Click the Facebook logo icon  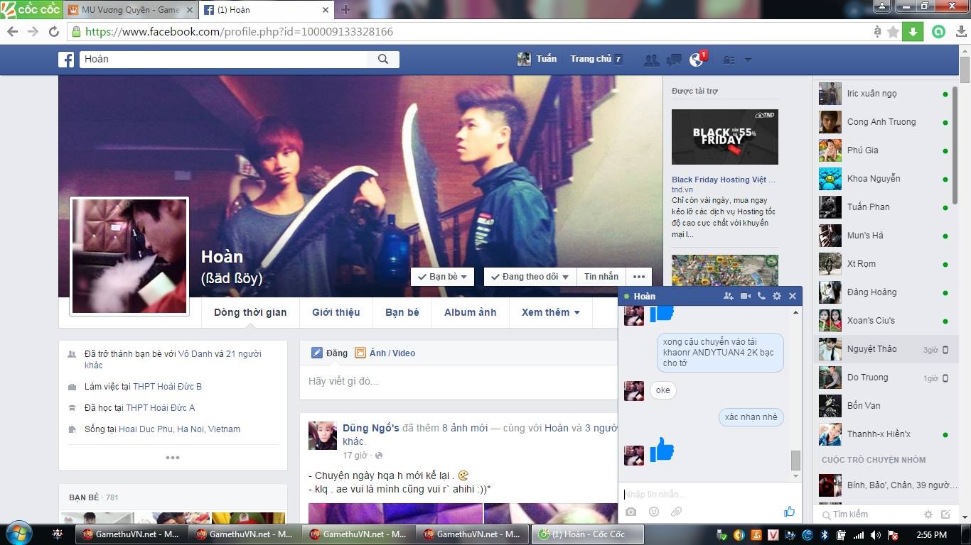point(66,60)
